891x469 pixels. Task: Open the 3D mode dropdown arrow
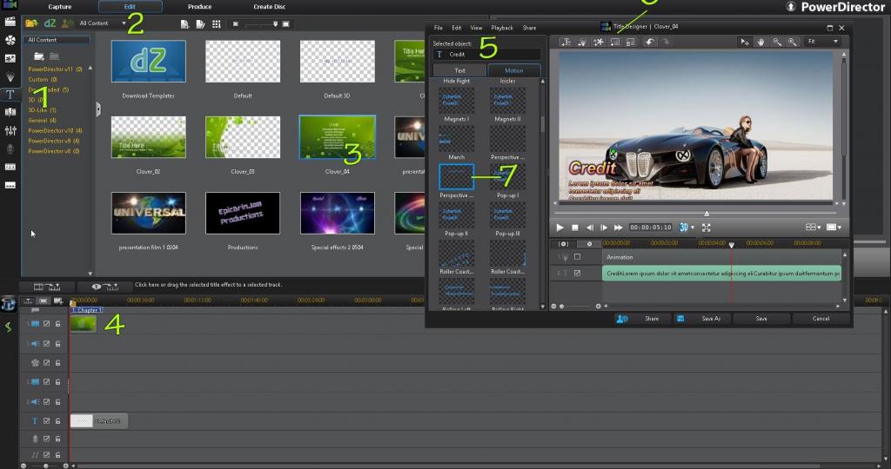click(692, 228)
